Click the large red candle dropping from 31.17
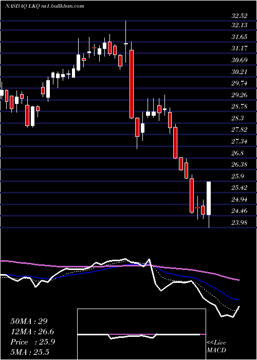The width and height of the screenshot is (257, 360). click(x=132, y=84)
